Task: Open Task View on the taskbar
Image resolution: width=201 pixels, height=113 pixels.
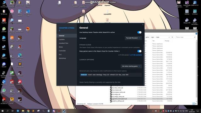Action: (13, 111)
